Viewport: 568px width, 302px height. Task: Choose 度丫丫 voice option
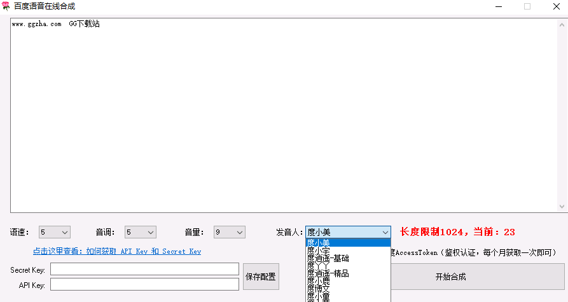coord(348,266)
